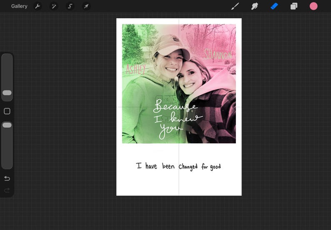Viewport: 331px width, 230px height.
Task: Undo the last action
Action: click(x=7, y=178)
